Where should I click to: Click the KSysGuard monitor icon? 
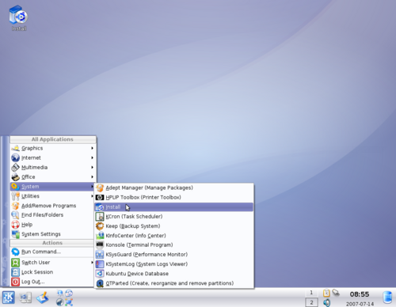100,255
